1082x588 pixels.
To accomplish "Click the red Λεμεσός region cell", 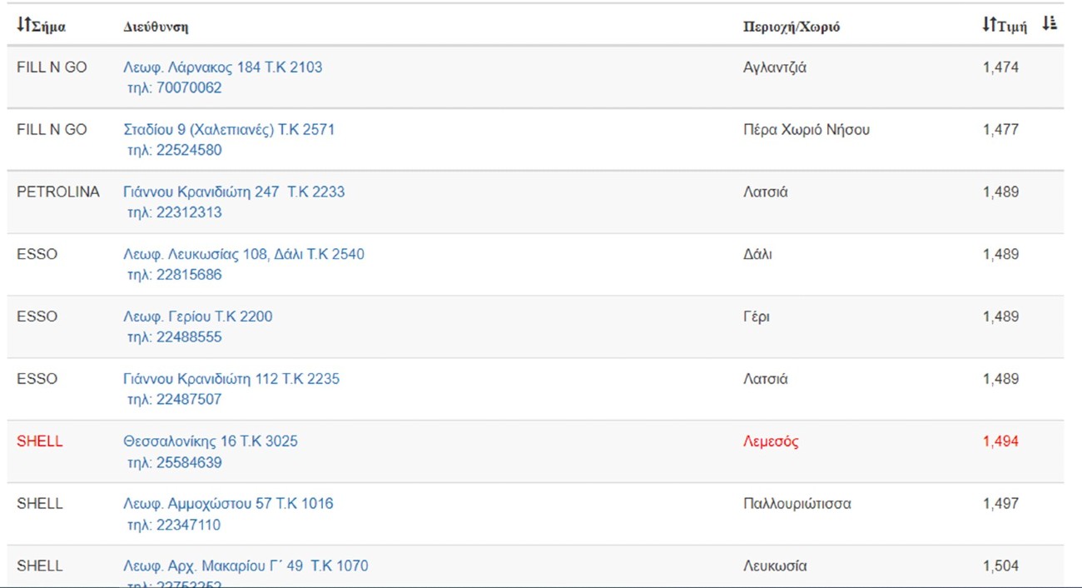I will pyautogui.click(x=771, y=441).
